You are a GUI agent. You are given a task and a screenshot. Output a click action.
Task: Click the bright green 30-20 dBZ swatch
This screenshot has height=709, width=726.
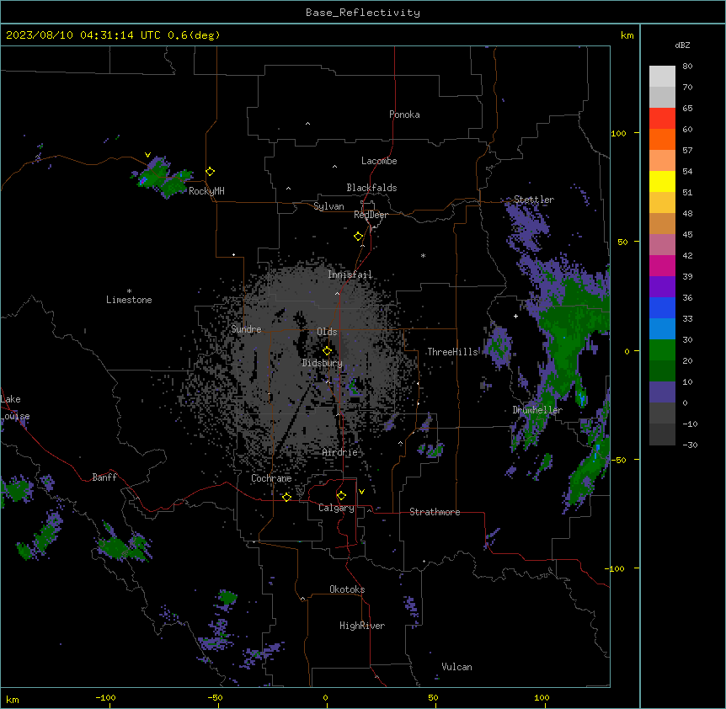pyautogui.click(x=662, y=350)
